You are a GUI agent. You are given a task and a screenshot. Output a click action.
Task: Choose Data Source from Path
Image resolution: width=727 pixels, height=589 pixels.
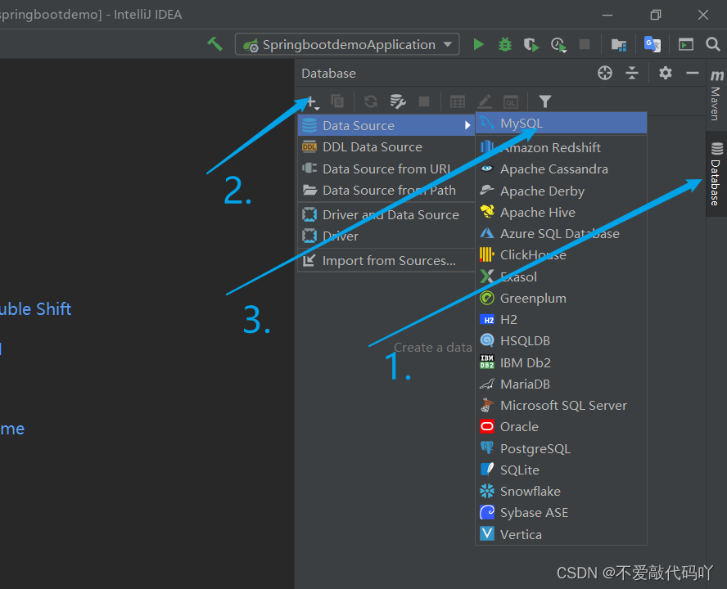[386, 190]
